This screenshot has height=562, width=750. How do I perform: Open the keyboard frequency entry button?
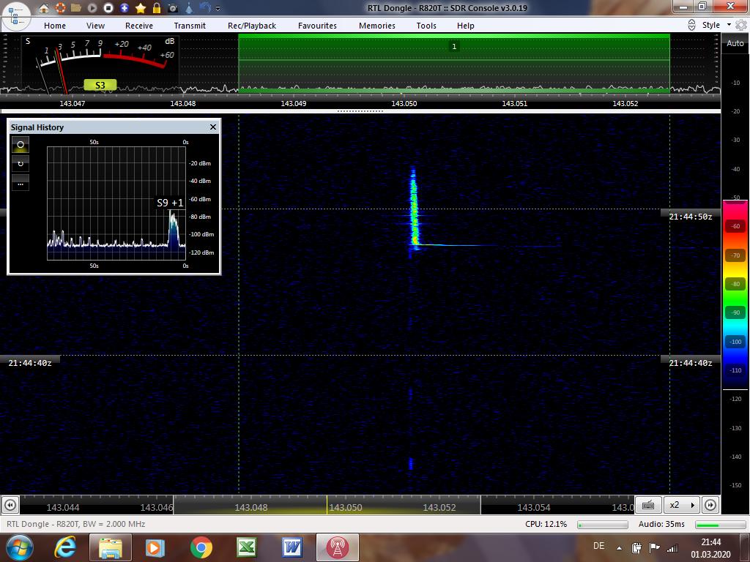649,505
